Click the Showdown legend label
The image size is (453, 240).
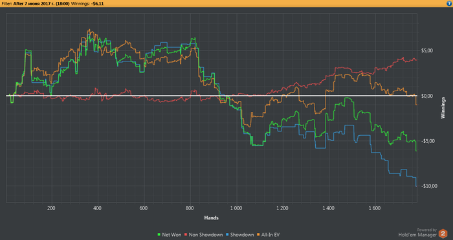pyautogui.click(x=242, y=235)
